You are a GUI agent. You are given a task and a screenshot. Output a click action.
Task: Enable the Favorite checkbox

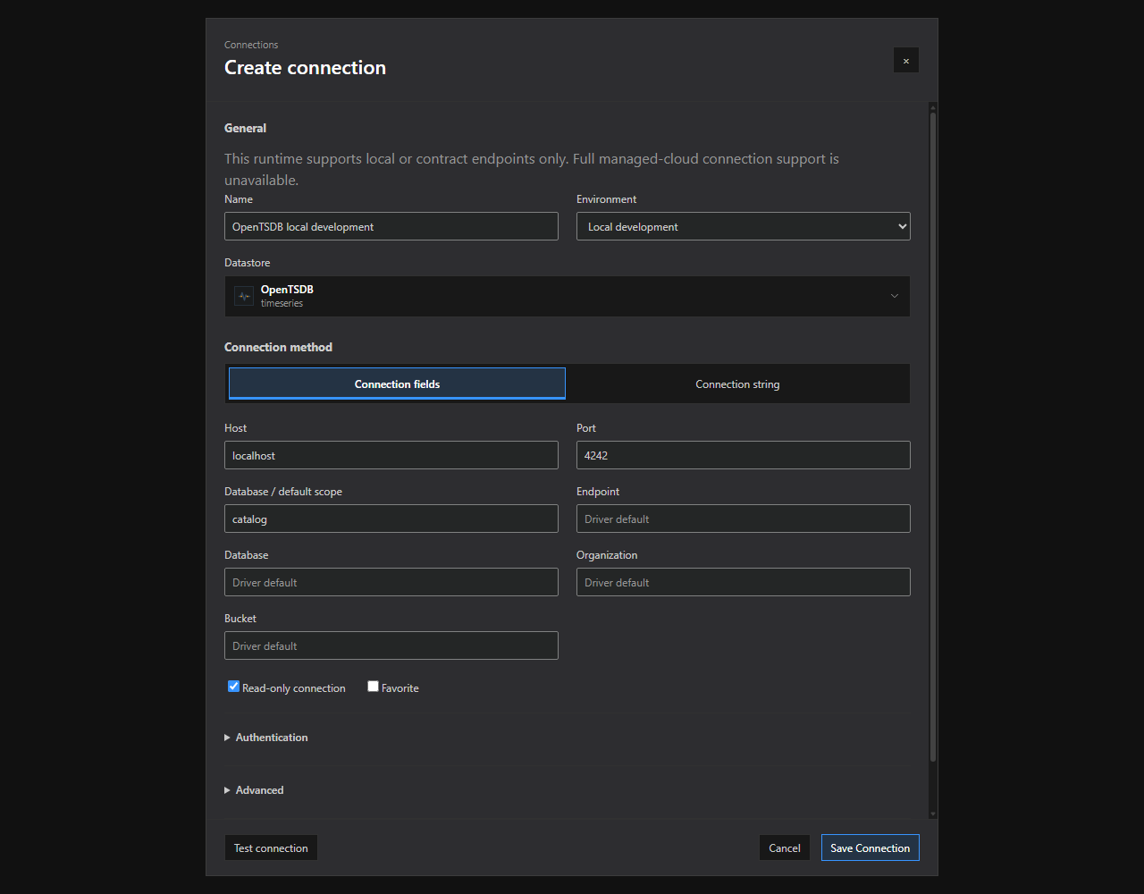tap(374, 687)
